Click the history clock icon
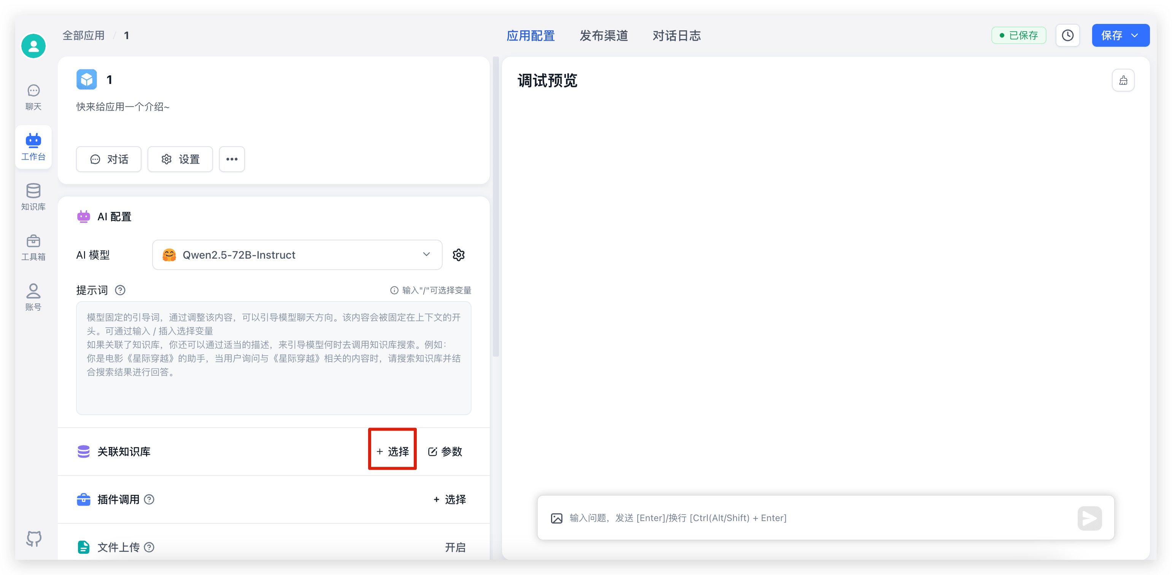 (1067, 35)
